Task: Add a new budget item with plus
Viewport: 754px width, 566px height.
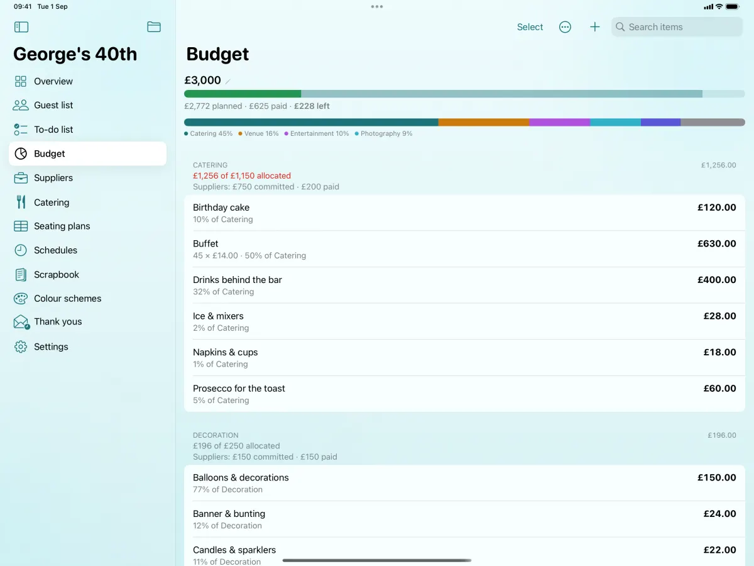Action: click(595, 27)
